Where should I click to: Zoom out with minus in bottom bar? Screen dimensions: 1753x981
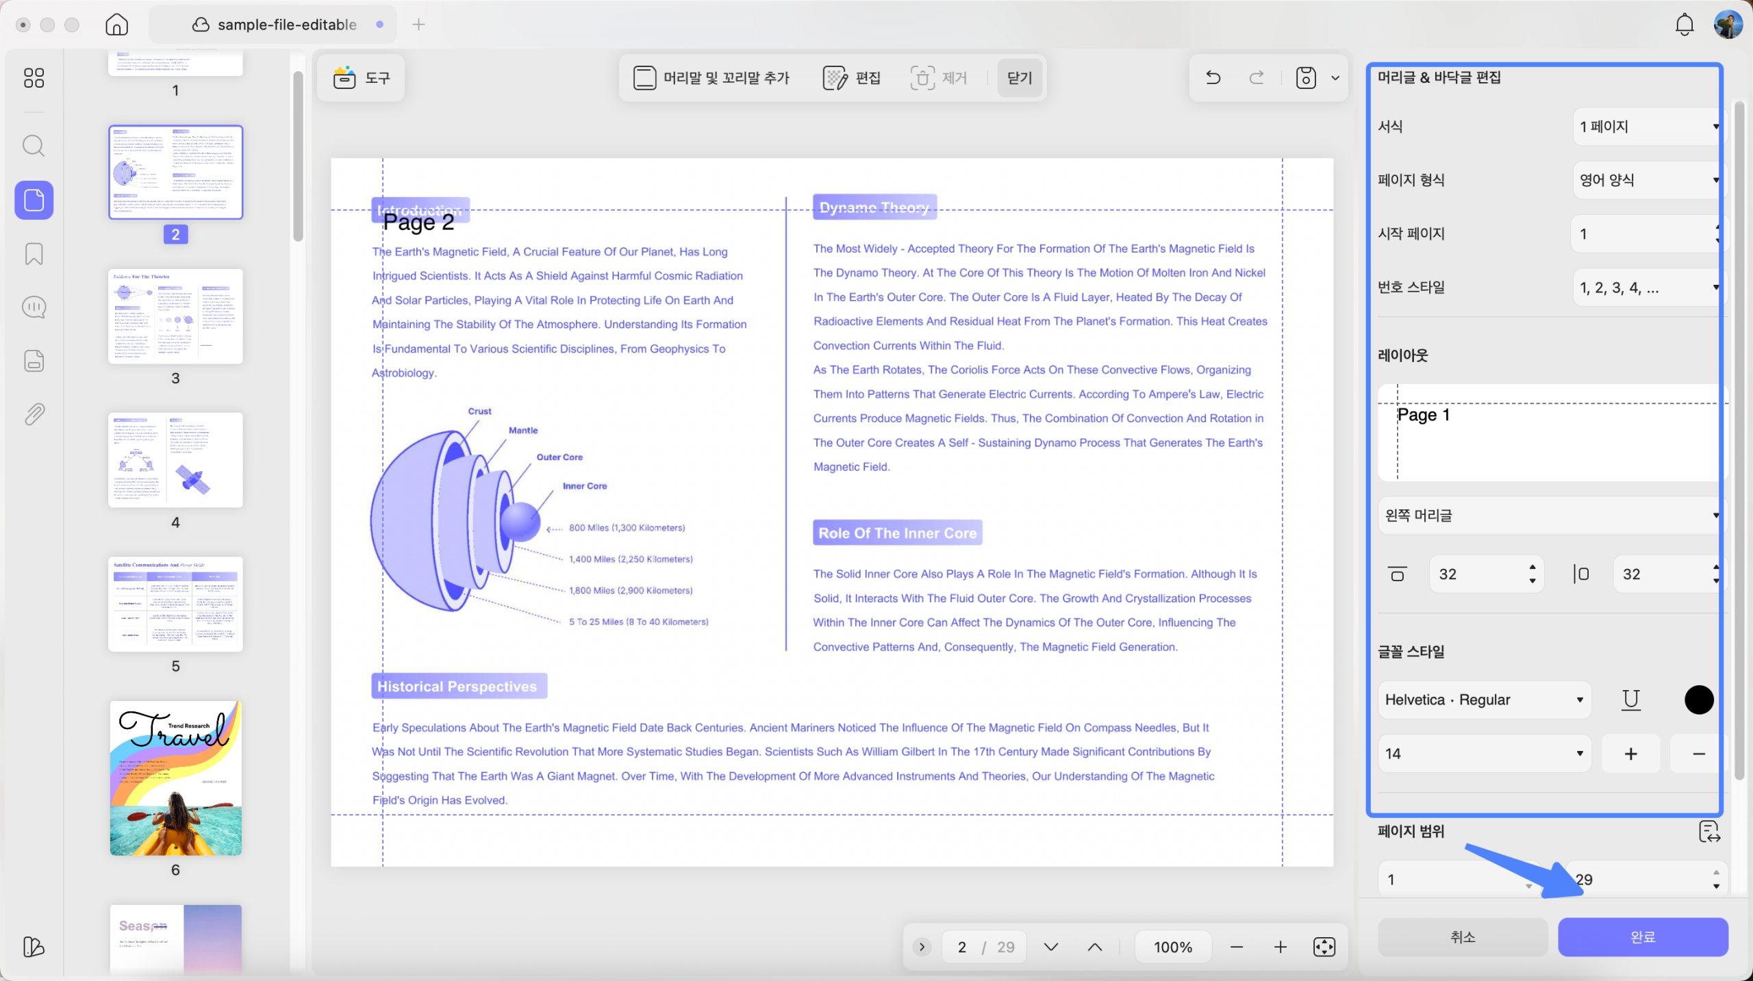[1237, 947]
